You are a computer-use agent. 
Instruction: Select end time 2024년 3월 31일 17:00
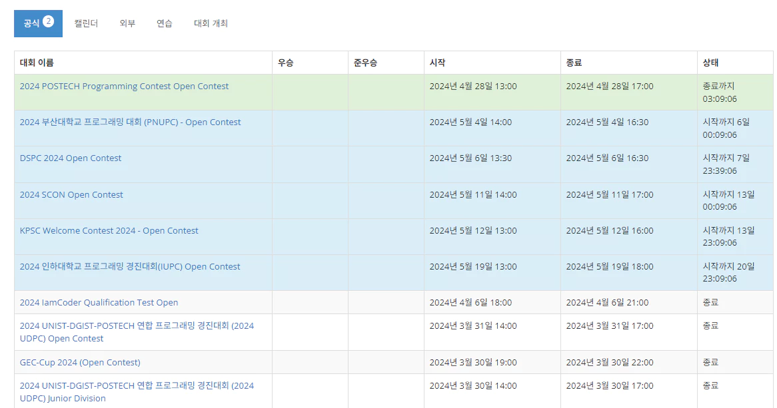pyautogui.click(x=610, y=326)
